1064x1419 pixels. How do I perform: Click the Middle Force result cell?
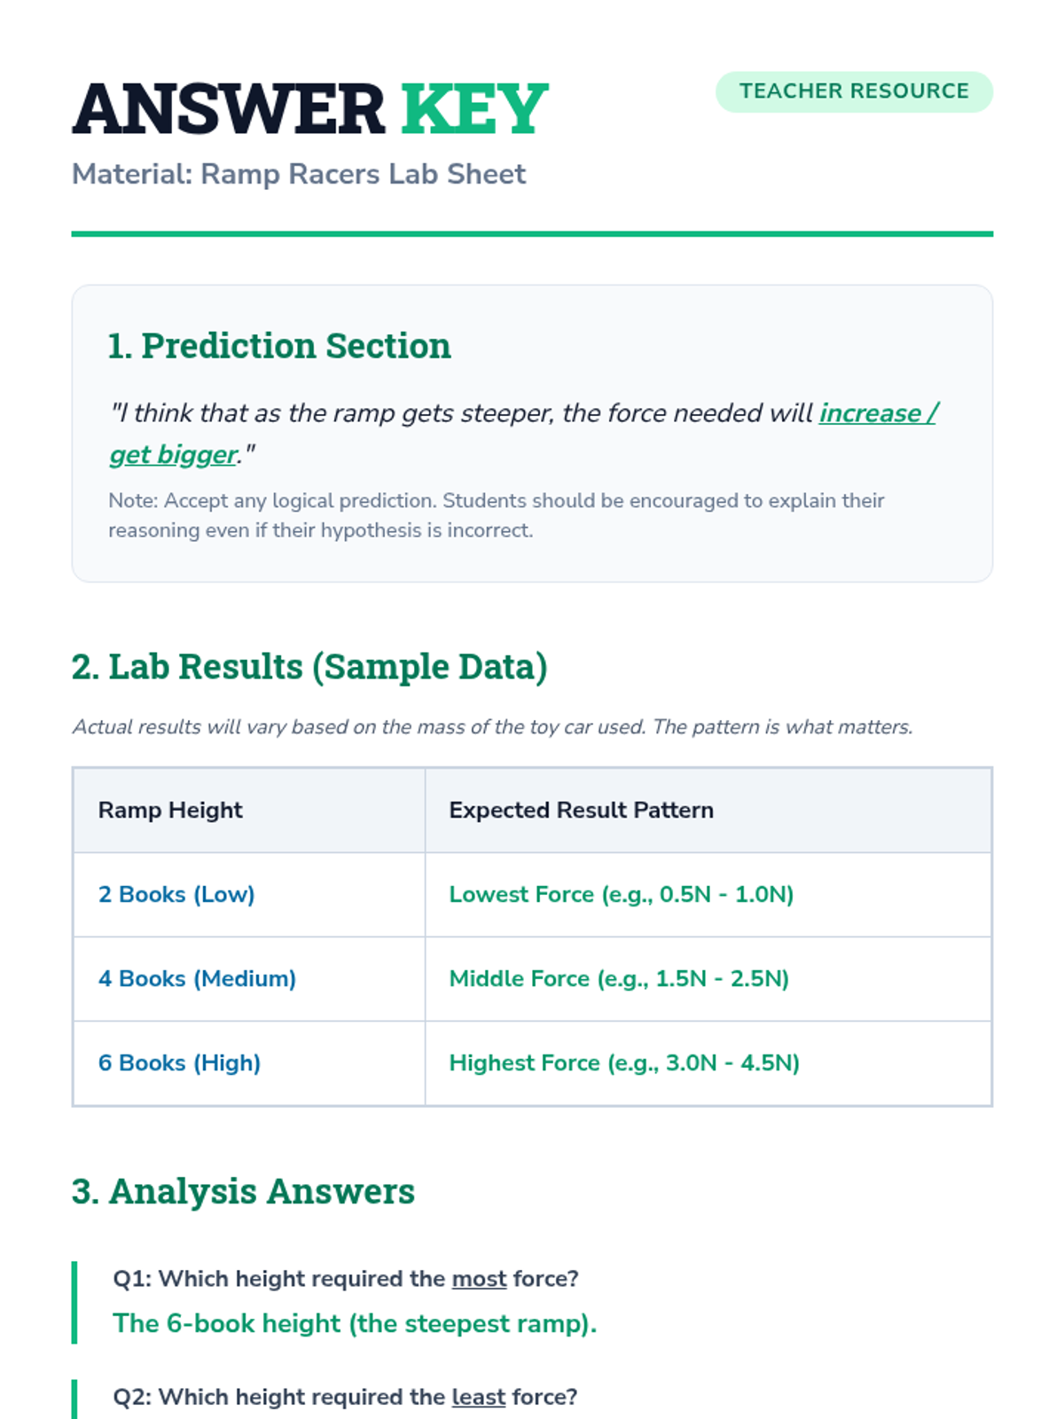[708, 978]
